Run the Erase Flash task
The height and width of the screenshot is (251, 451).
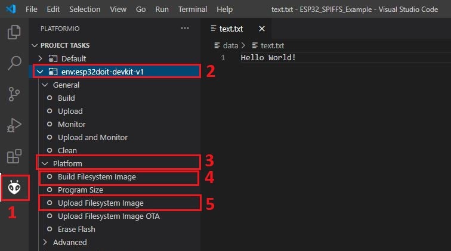76,229
